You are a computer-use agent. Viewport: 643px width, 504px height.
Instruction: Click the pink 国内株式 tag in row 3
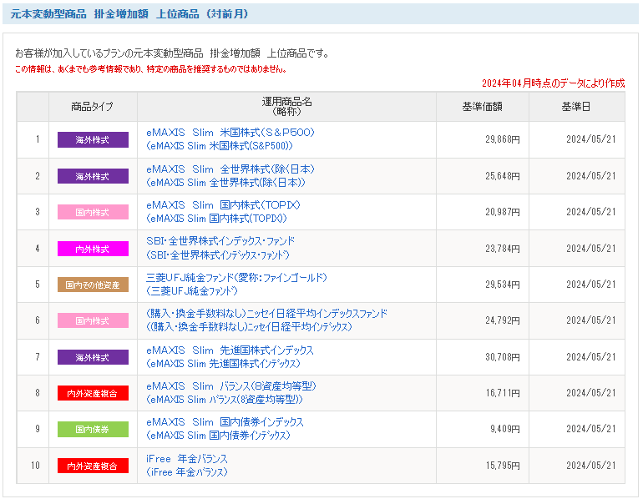[x=93, y=212]
